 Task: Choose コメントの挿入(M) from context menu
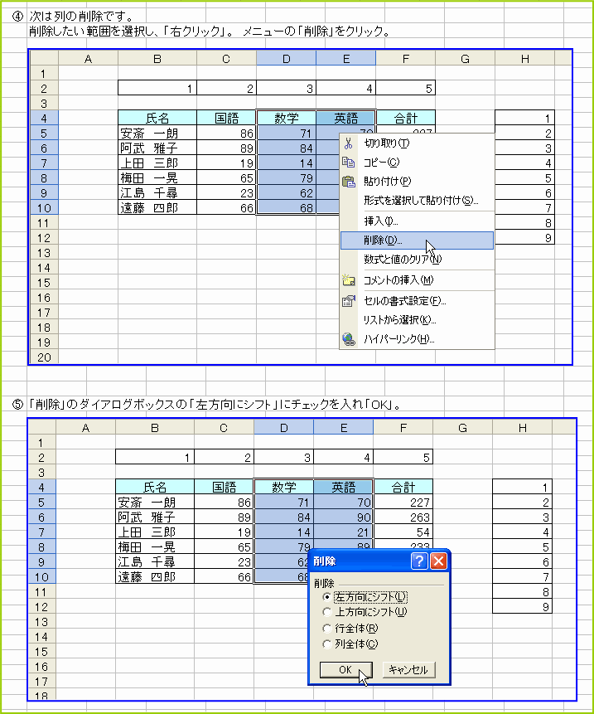[x=417, y=280]
